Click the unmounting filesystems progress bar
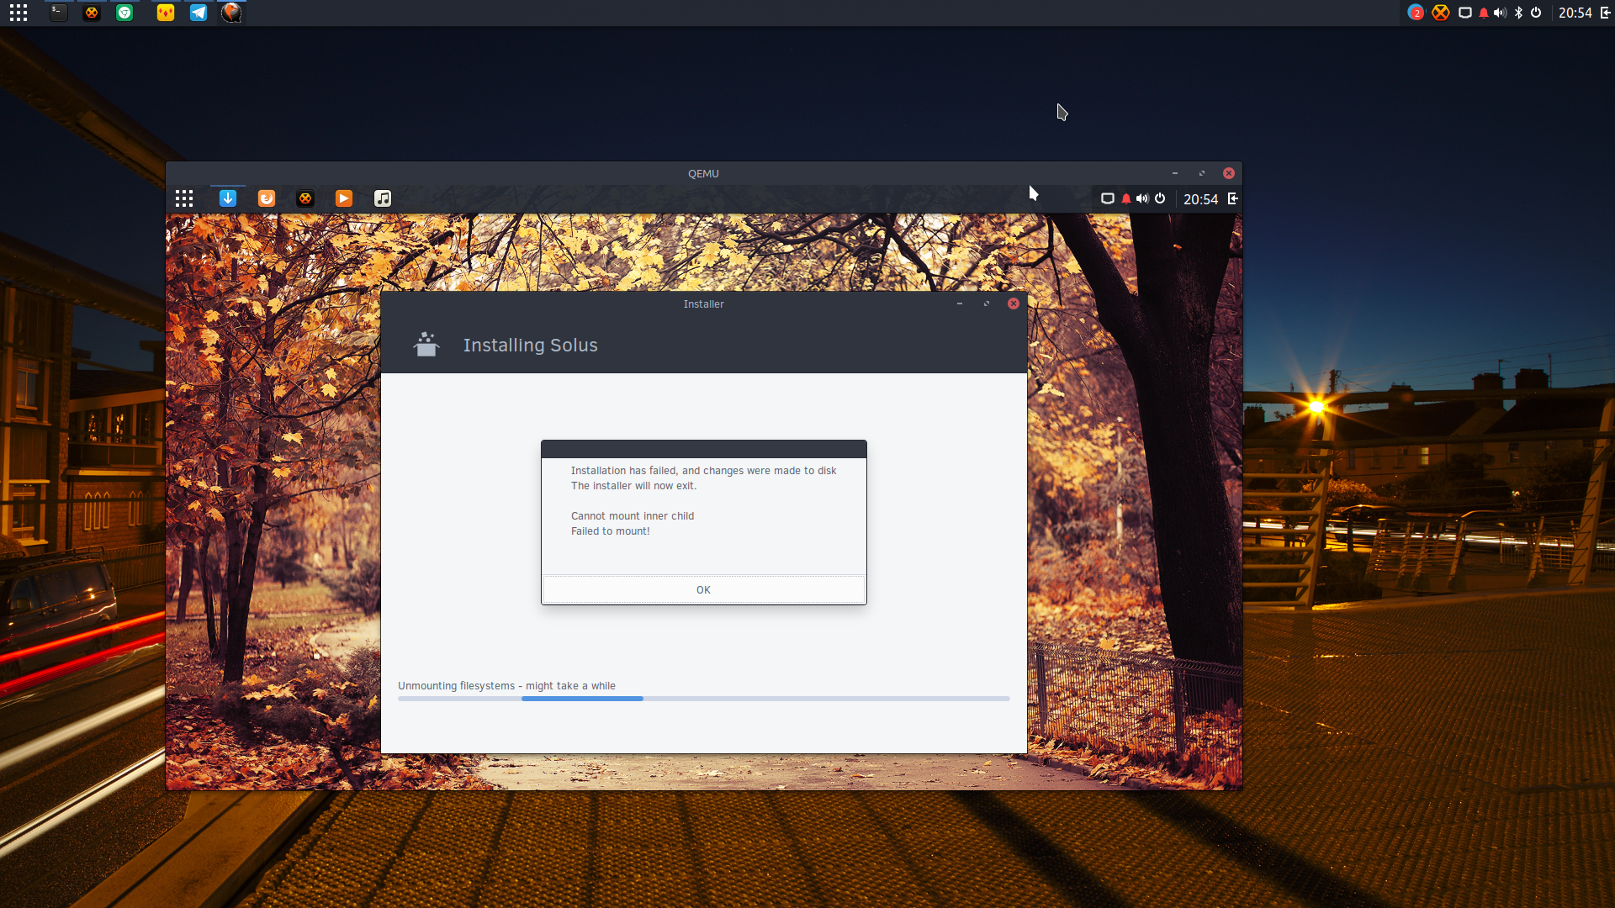Image resolution: width=1615 pixels, height=908 pixels. tap(704, 699)
